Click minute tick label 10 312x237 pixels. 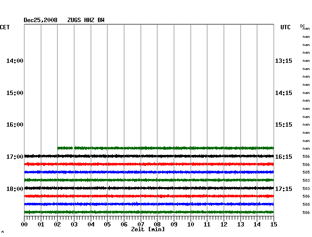[191, 225]
